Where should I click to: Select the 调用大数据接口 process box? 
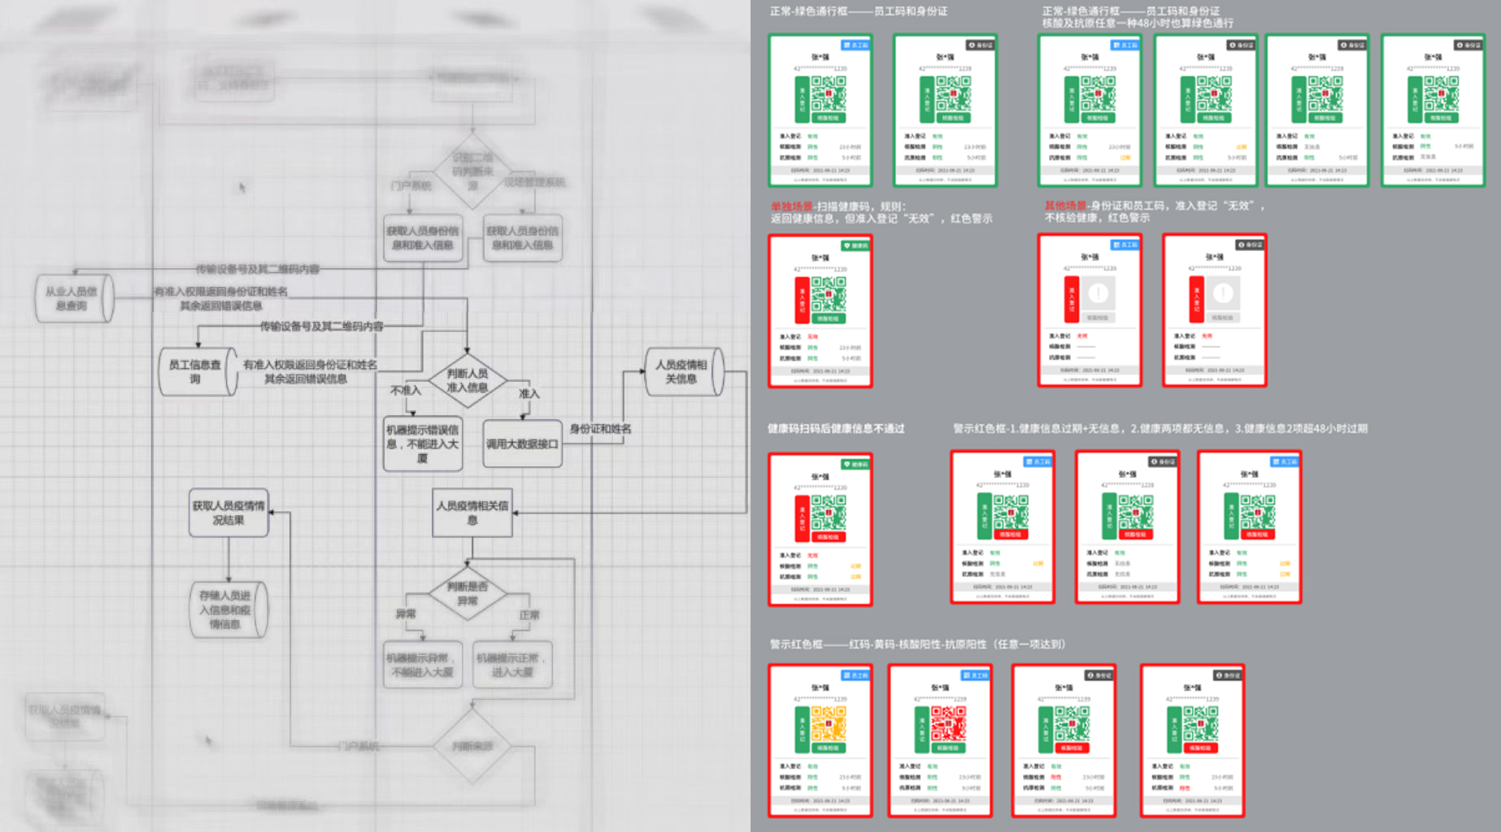[522, 444]
